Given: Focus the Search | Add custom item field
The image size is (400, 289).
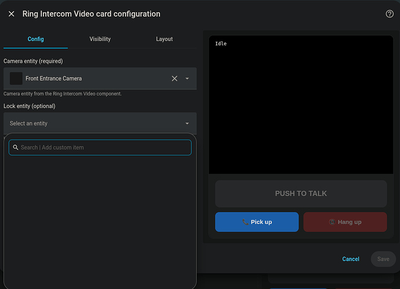Looking at the screenshot, I should point(100,147).
